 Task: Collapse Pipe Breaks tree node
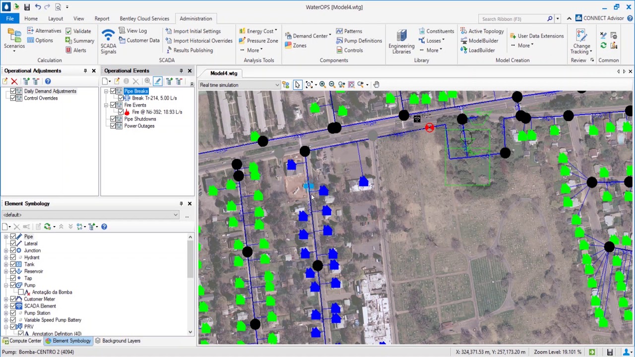tap(106, 91)
